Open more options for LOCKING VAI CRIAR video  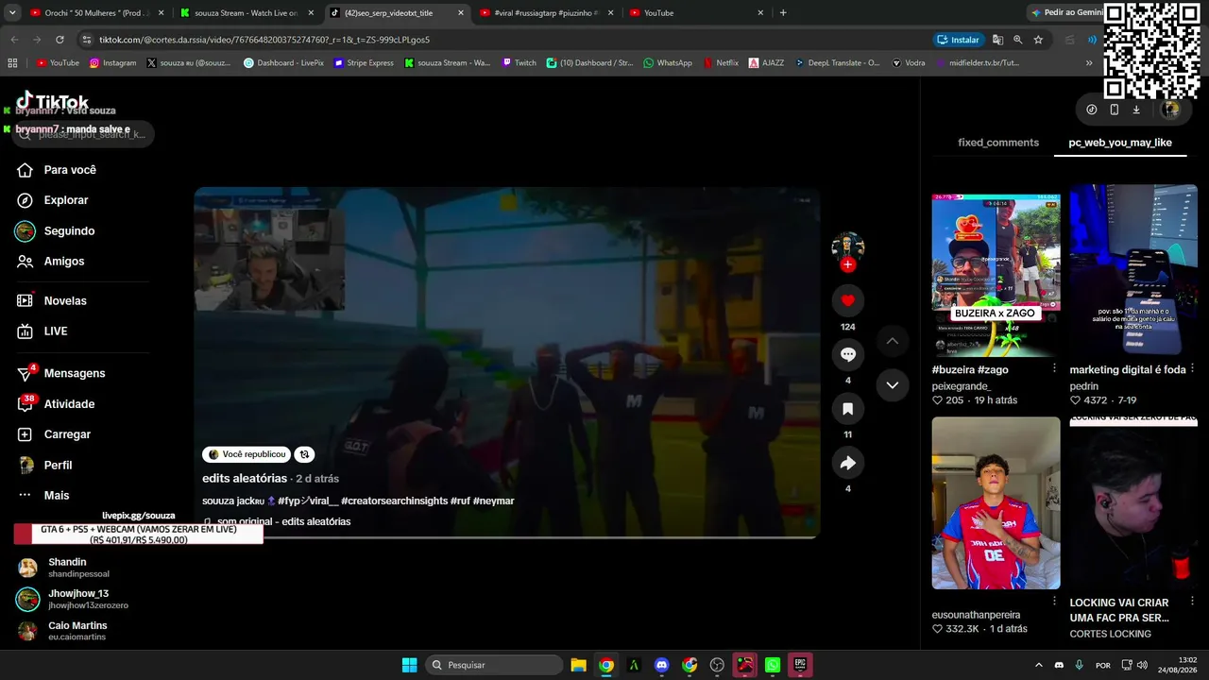click(1192, 601)
